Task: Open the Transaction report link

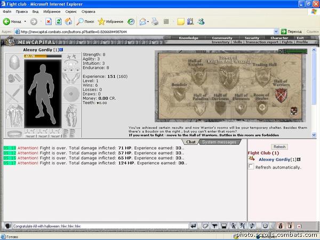Action: pyautogui.click(x=262, y=42)
